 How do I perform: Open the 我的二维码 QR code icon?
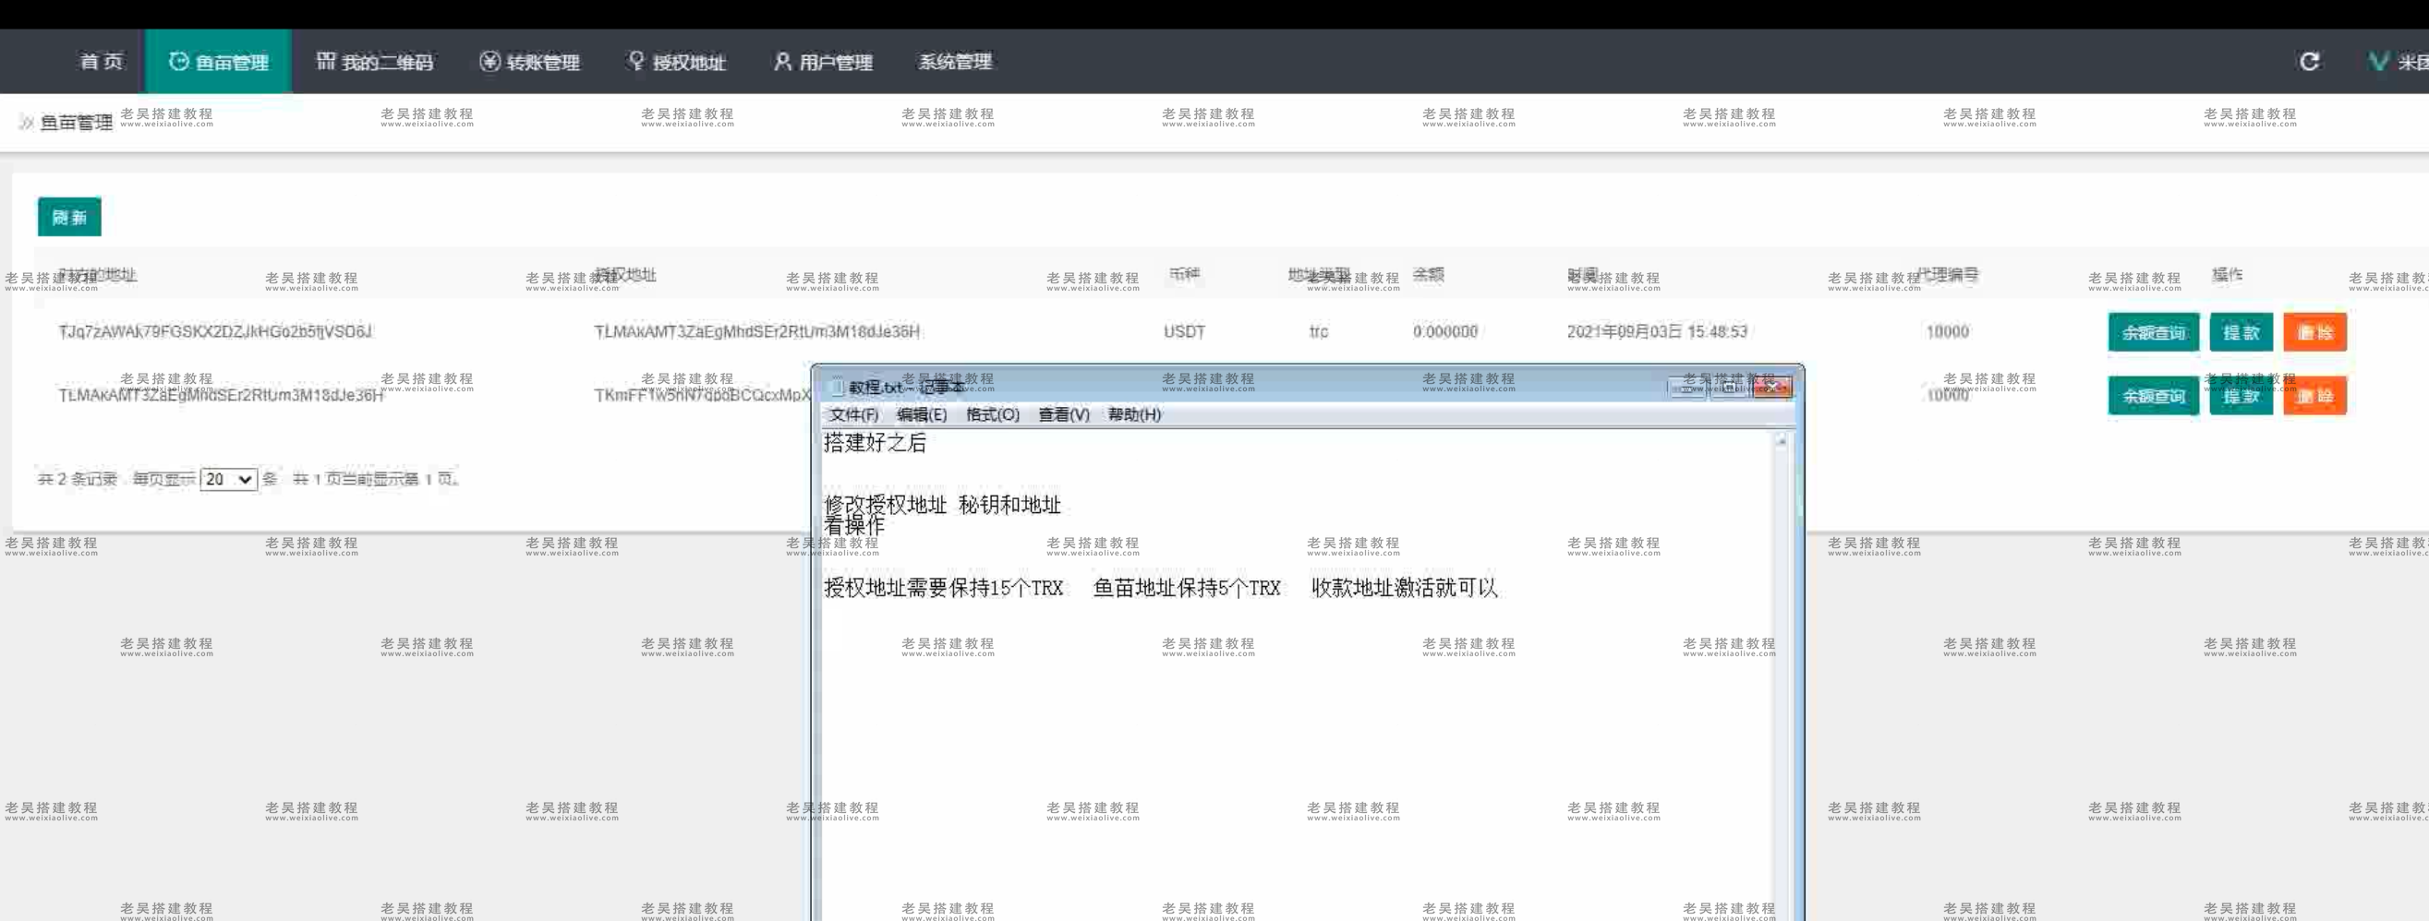tap(325, 60)
